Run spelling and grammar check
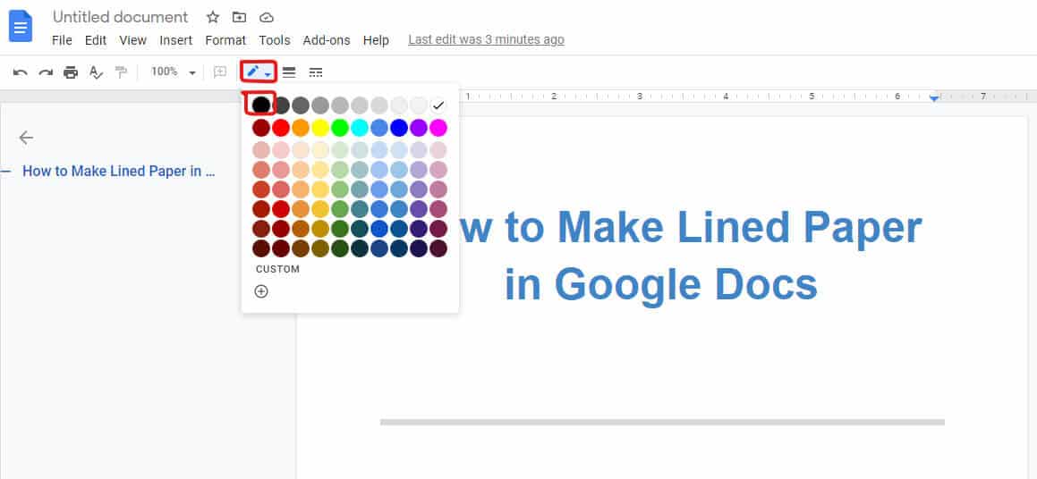 (96, 72)
